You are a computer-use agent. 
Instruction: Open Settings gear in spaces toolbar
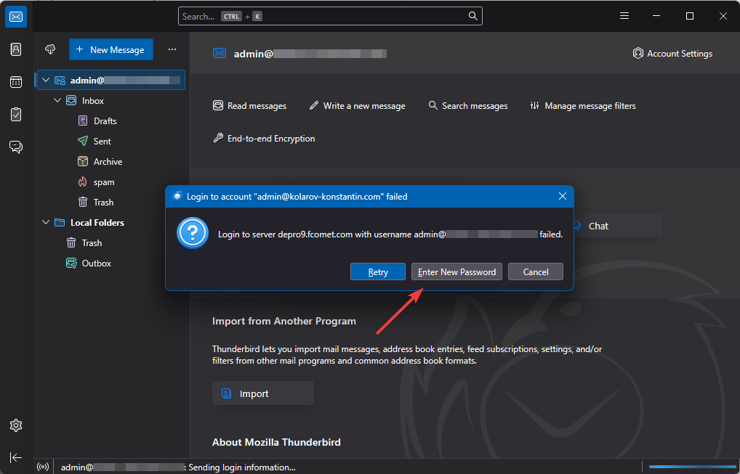tap(15, 425)
